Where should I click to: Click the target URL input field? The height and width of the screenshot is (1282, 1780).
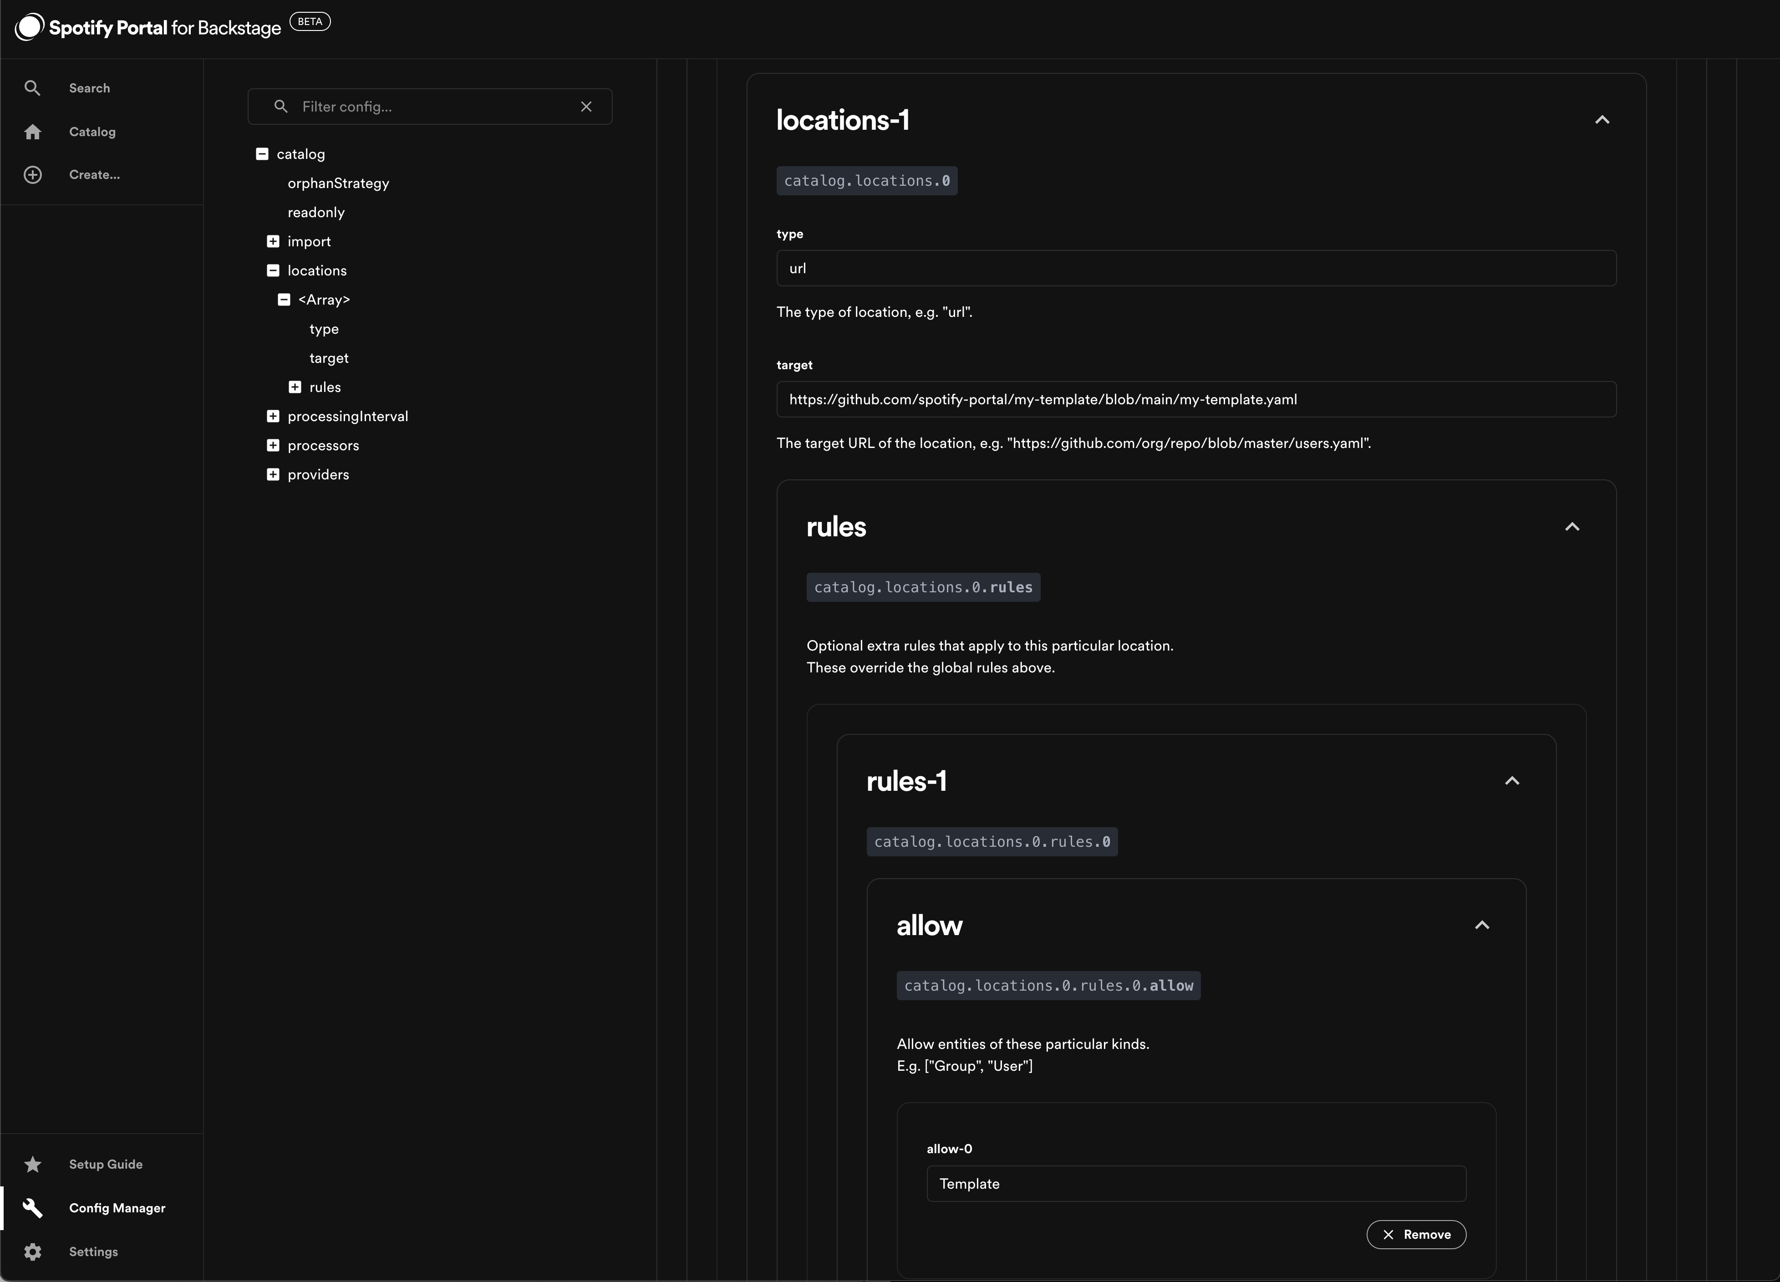click(1196, 400)
